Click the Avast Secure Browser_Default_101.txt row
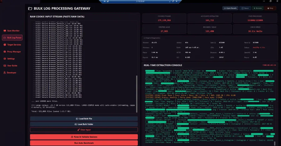The image size is (281, 146). (58, 26)
